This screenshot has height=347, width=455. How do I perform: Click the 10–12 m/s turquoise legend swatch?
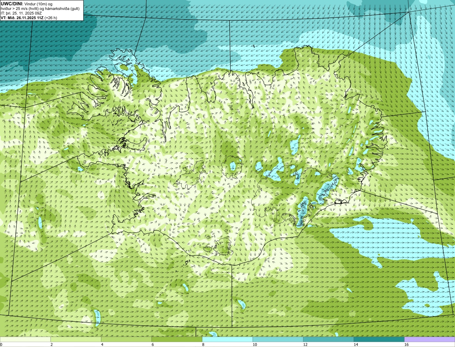278,339
